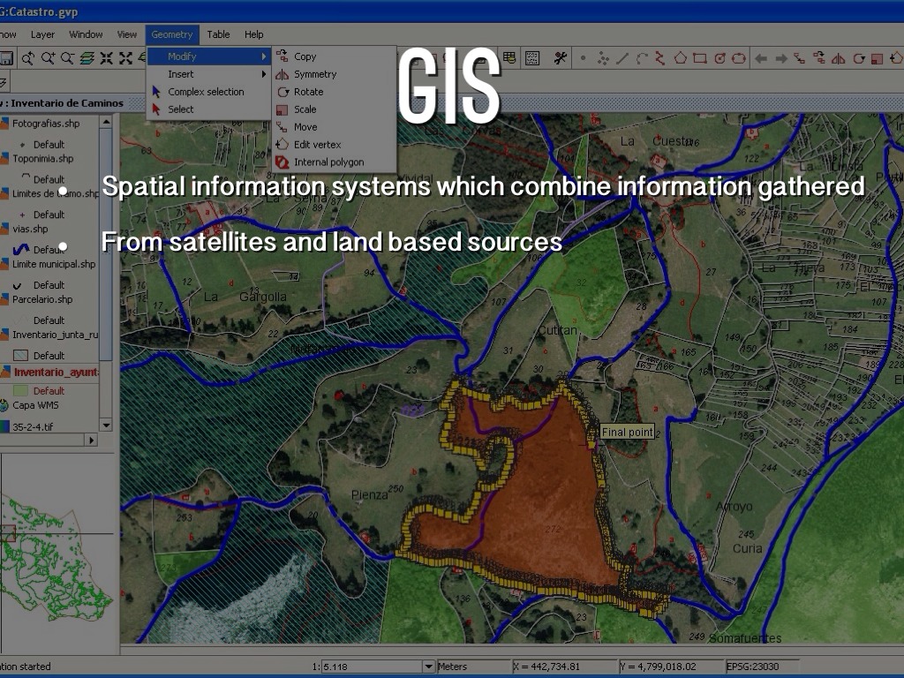Select Internal polygon menu entry

(328, 162)
